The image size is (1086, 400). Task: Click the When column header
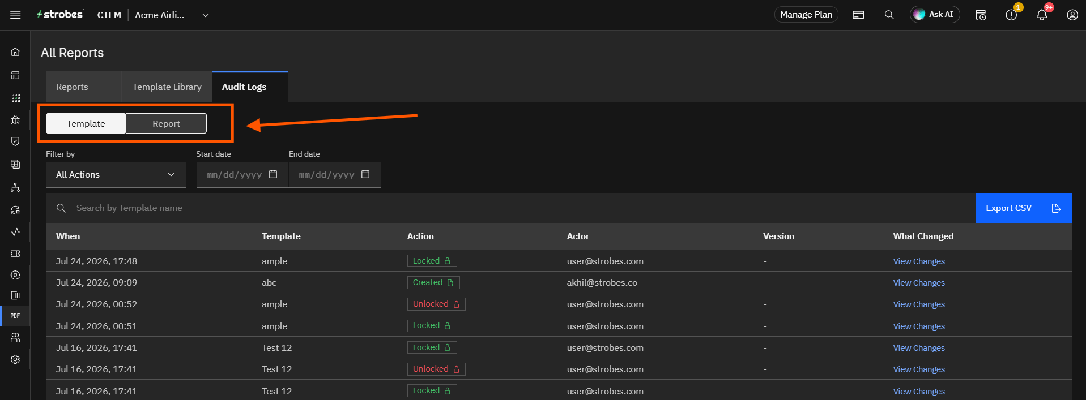68,236
